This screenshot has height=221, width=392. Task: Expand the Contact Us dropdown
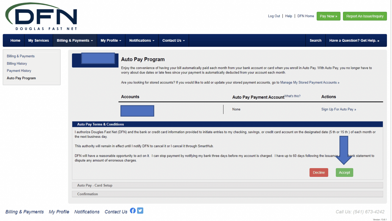point(173,40)
